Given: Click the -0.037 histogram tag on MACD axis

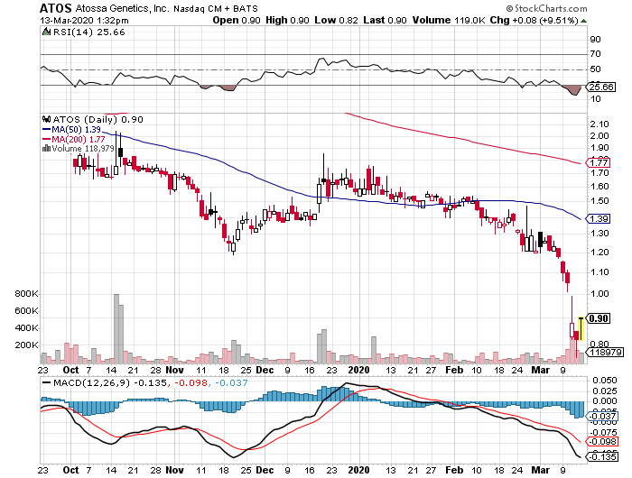Looking at the screenshot, I should 602,417.
